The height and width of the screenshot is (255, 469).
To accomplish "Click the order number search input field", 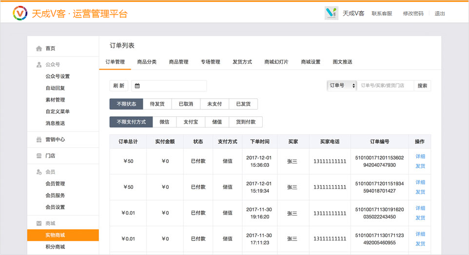I will pos(385,86).
